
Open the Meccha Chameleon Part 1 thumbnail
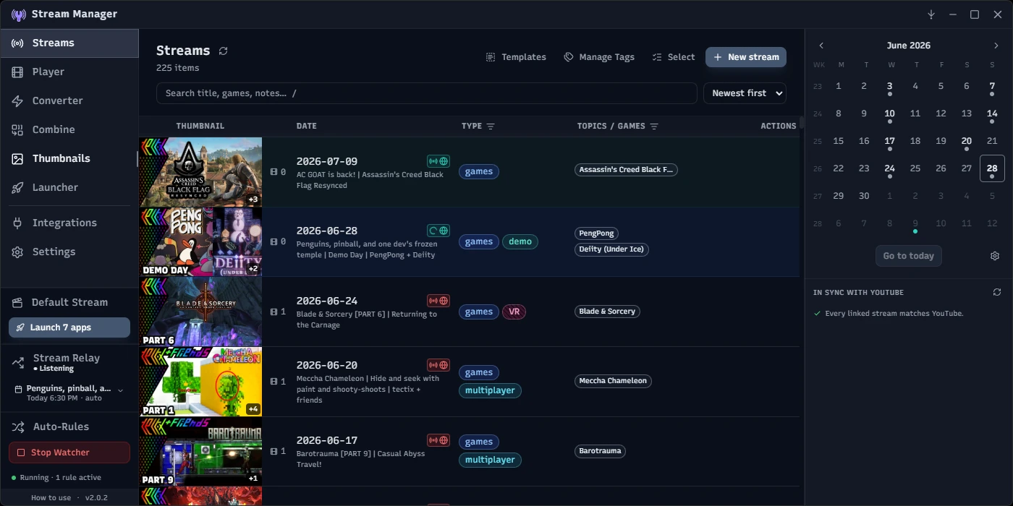[x=200, y=382]
